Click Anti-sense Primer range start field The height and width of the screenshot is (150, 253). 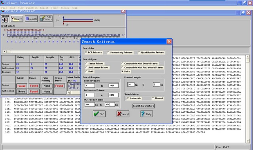[x=90, y=95]
